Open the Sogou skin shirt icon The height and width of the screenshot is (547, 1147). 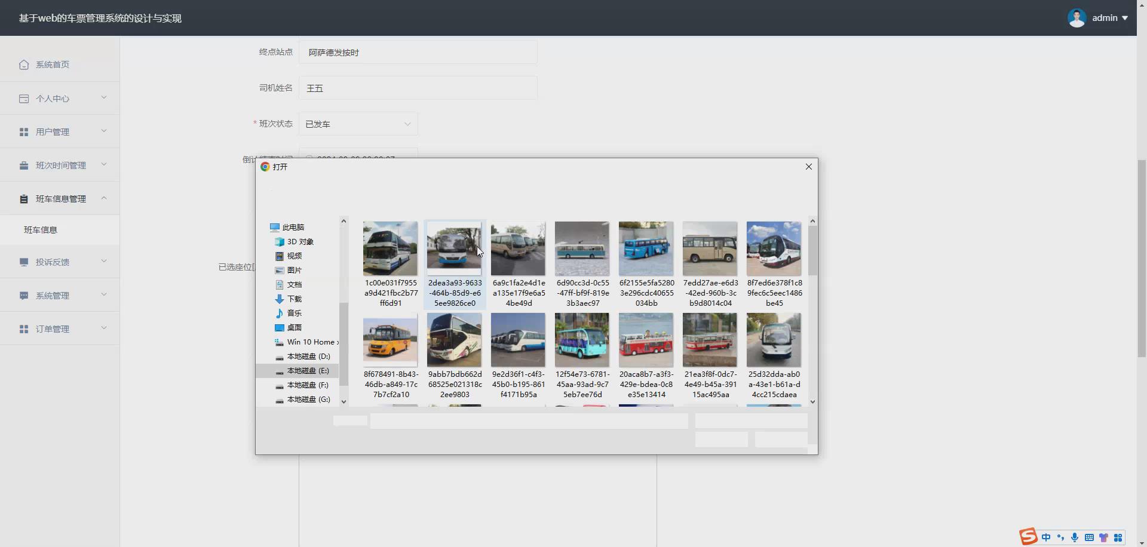pos(1103,537)
